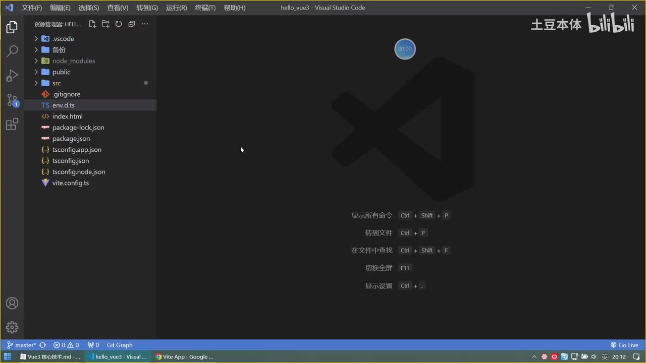Expand the 备份 folder
The width and height of the screenshot is (646, 363).
pos(90,50)
